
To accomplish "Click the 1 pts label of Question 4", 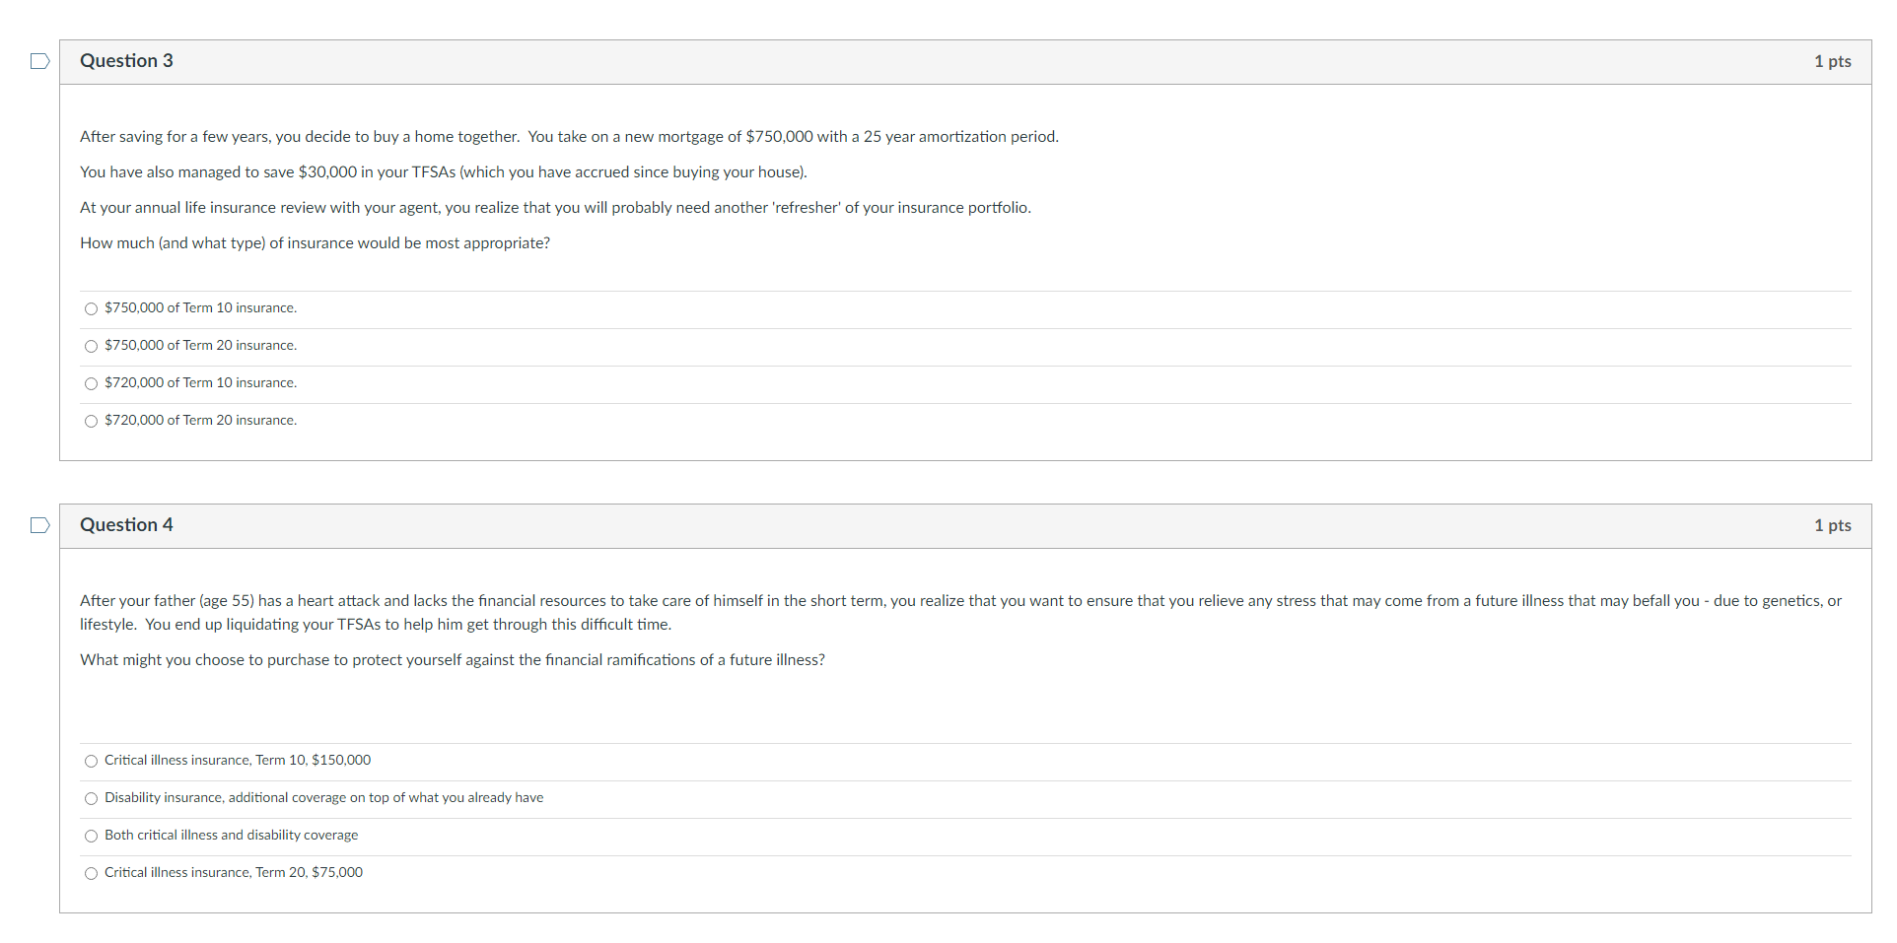I will click(1832, 525).
